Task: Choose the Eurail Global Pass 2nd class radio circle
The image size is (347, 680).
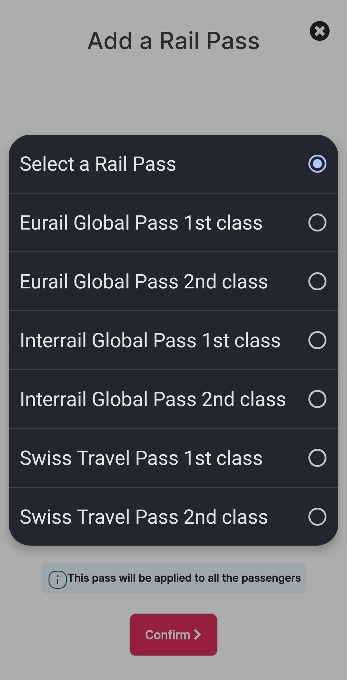Action: (317, 281)
